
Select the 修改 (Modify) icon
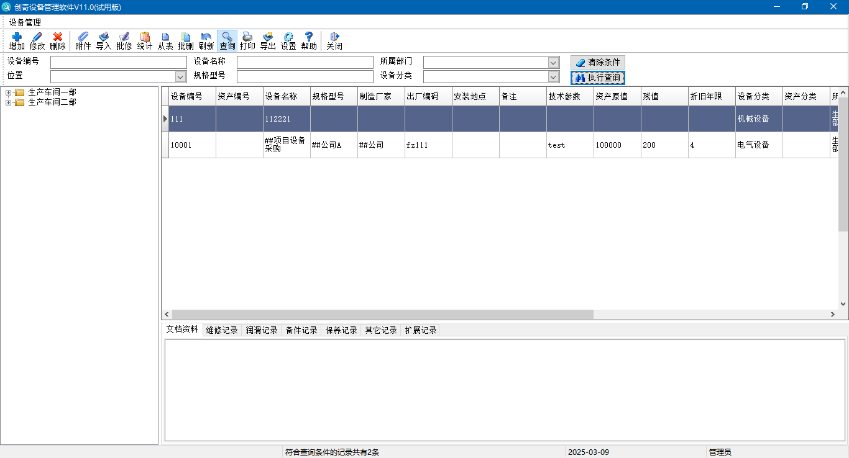(37, 40)
